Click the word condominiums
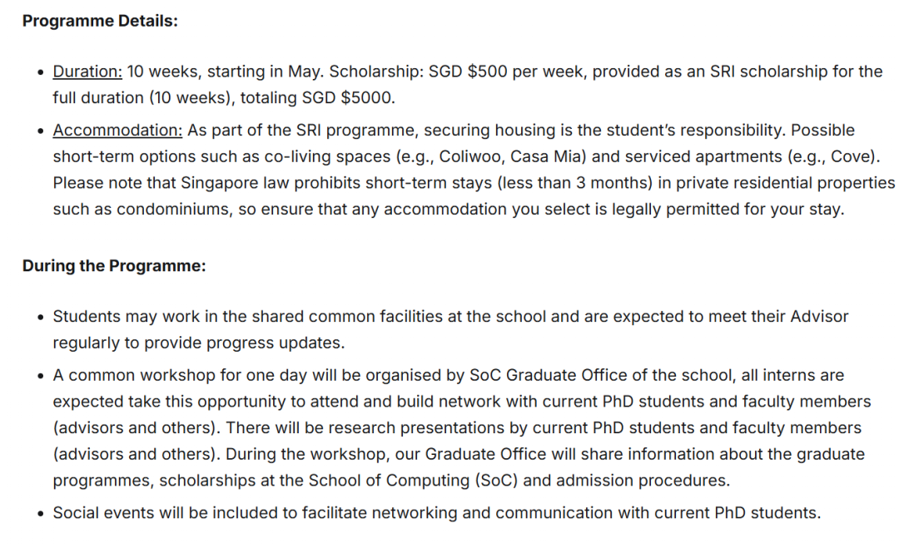Screen dimensions: 899x548 pyautogui.click(x=173, y=210)
